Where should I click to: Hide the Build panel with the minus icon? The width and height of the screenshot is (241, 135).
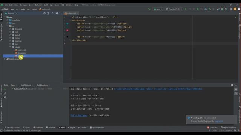[x=236, y=85]
